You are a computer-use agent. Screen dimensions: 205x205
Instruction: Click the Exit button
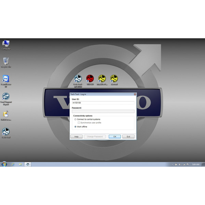tap(128, 137)
